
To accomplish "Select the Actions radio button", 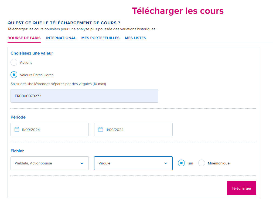I will tap(14, 62).
